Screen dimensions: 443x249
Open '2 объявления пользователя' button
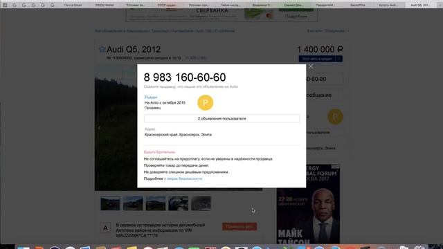[221, 118]
